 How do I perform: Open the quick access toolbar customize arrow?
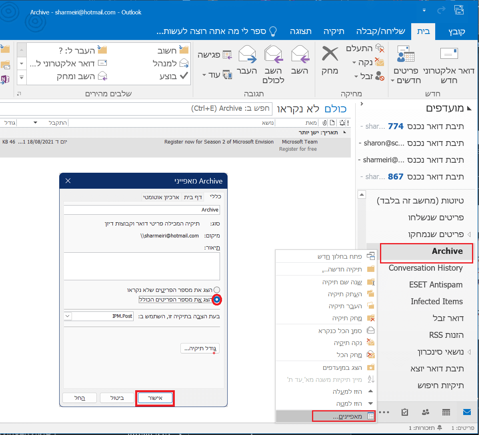[x=424, y=10]
